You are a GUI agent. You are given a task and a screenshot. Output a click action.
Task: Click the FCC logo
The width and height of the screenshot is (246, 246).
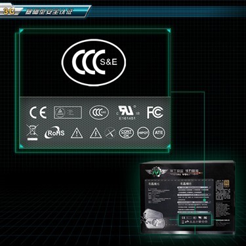(x=155, y=113)
